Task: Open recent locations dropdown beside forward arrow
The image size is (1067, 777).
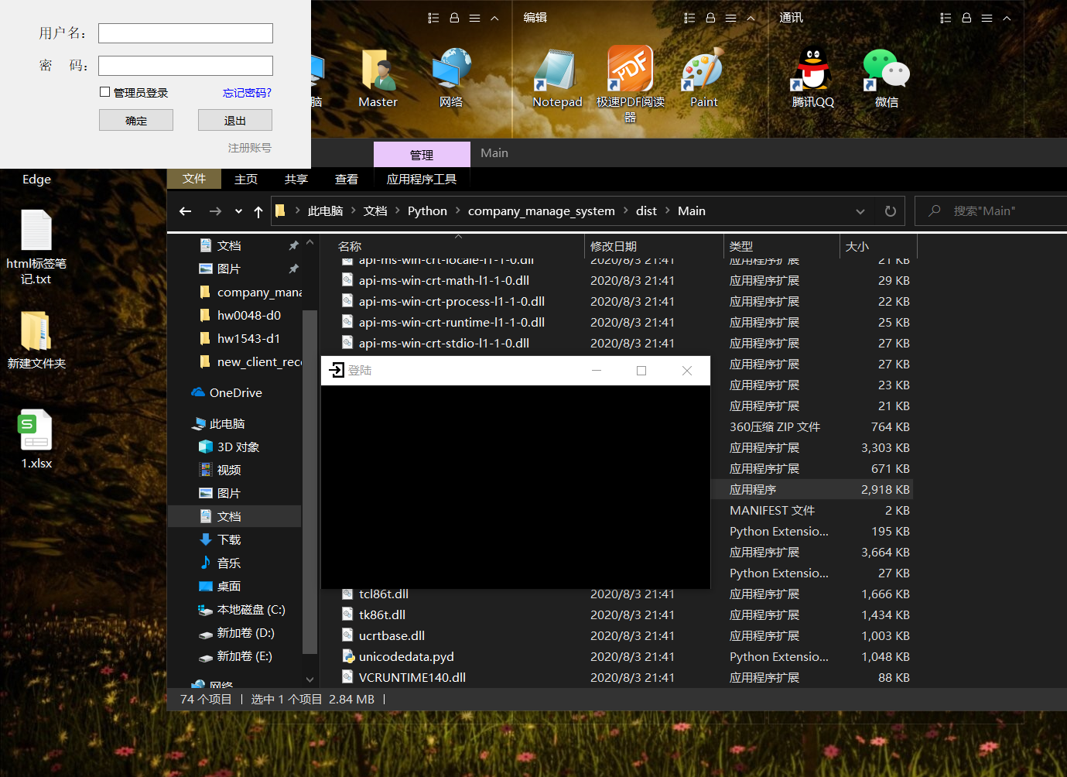Action: point(238,211)
